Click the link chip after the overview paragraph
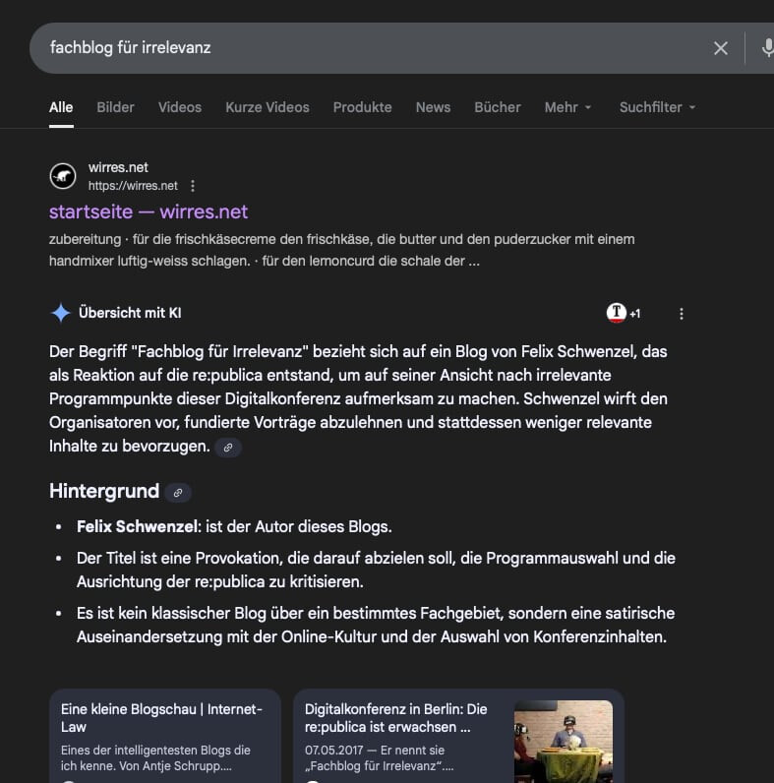This screenshot has height=783, width=774. point(228,448)
